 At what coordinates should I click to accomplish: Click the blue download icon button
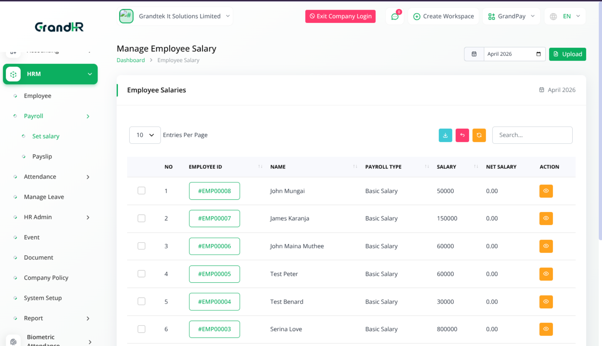[x=445, y=135]
